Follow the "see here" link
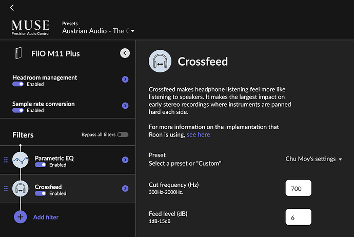 click(x=198, y=135)
